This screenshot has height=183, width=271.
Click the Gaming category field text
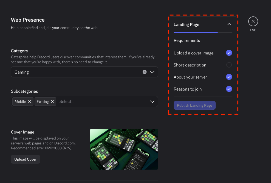22,72
